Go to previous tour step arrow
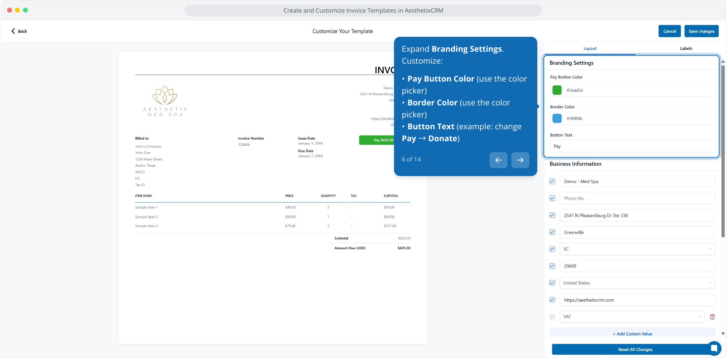Screen dimensions: 727x358 tap(498, 160)
